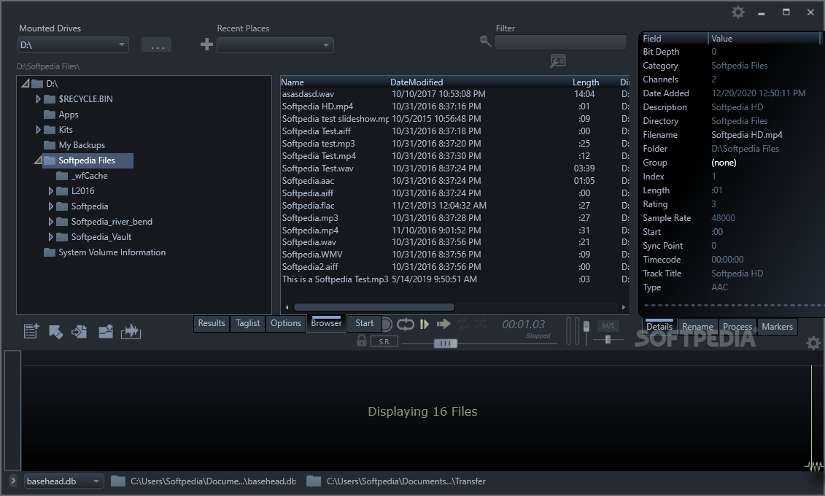Open the Options tab
The image size is (825, 496).
click(x=286, y=323)
